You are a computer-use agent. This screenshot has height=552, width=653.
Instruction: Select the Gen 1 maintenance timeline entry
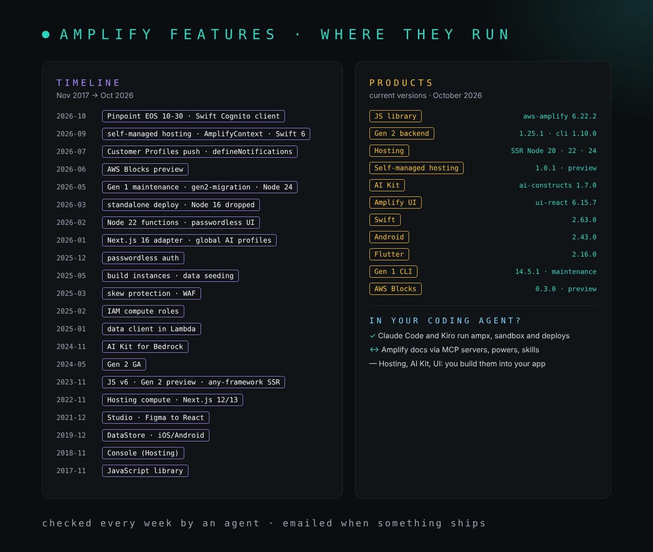point(200,187)
